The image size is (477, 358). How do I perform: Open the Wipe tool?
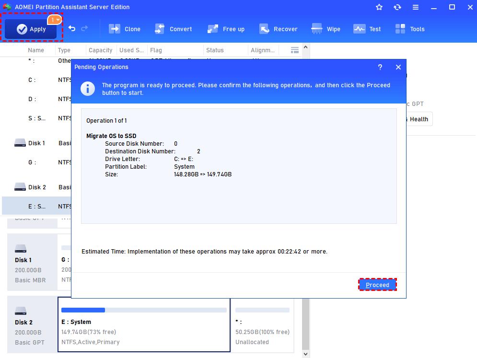click(326, 29)
